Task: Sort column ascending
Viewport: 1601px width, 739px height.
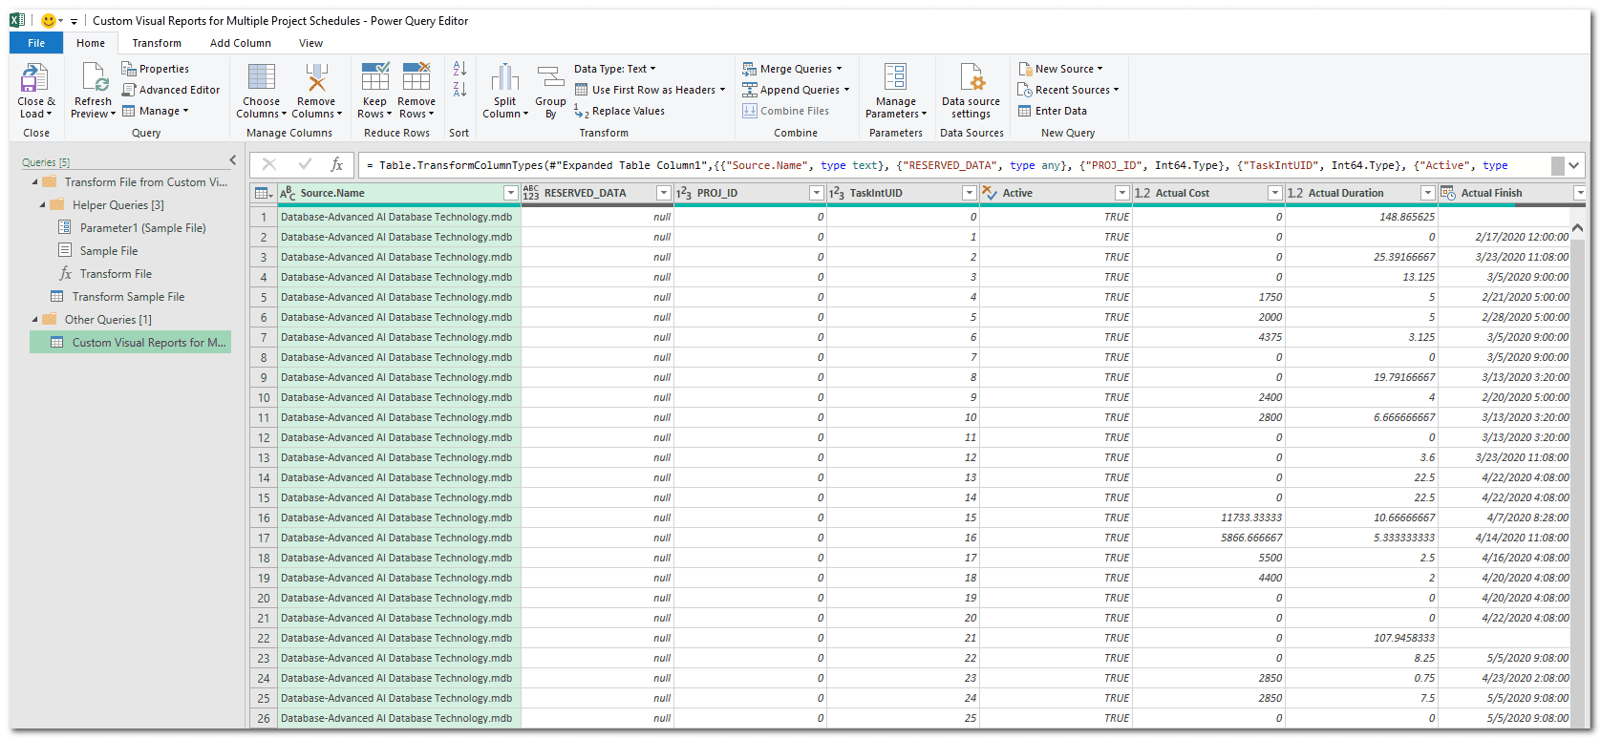Action: point(459,68)
